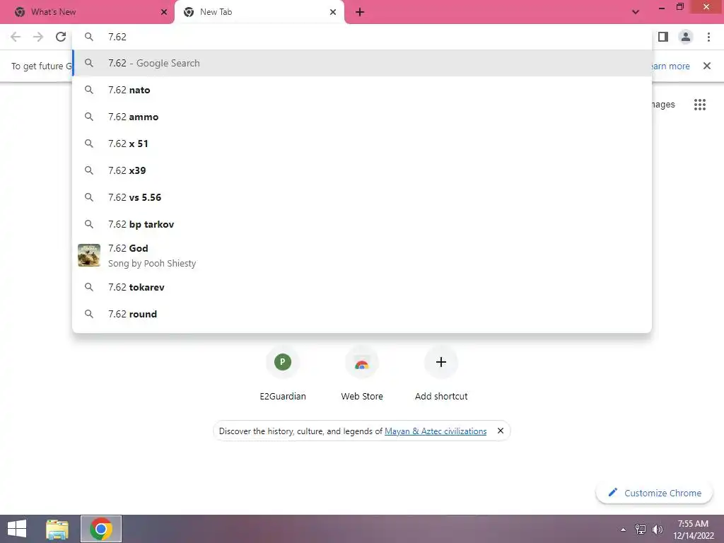The width and height of the screenshot is (724, 543).
Task: Open the side panel icon
Action: pyautogui.click(x=663, y=37)
